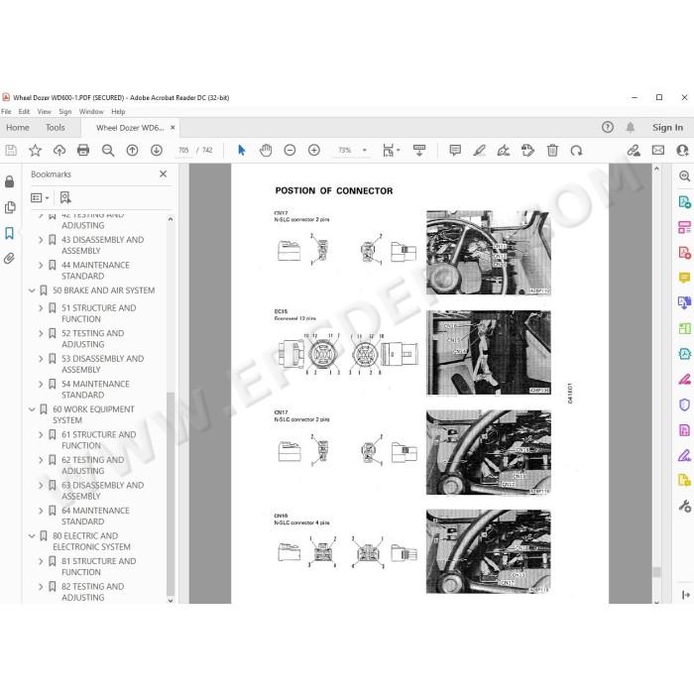The height and width of the screenshot is (694, 694).
Task: Close the Bookmarks panel
Action: 164,173
